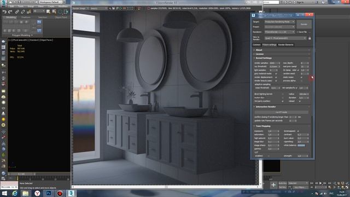Toggle the tonemapped checkbox
The width and height of the screenshot is (350, 197).
point(298,131)
